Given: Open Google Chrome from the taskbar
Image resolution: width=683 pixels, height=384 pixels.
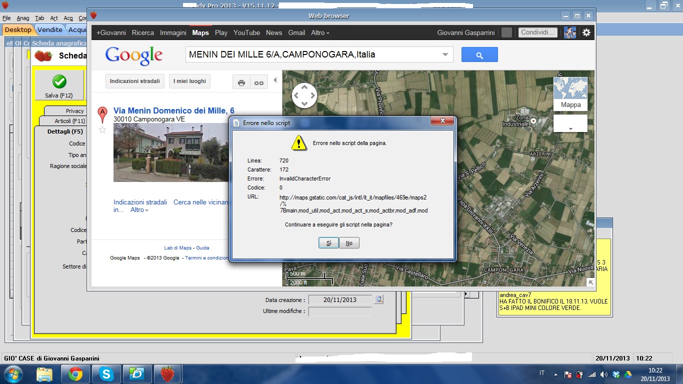Looking at the screenshot, I should pos(75,374).
